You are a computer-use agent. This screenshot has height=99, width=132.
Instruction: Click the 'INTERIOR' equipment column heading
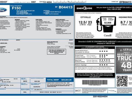[x=17, y=19]
